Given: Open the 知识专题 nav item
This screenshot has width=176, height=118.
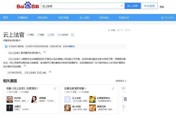Looking at the screenshot, I should pos(64,18).
